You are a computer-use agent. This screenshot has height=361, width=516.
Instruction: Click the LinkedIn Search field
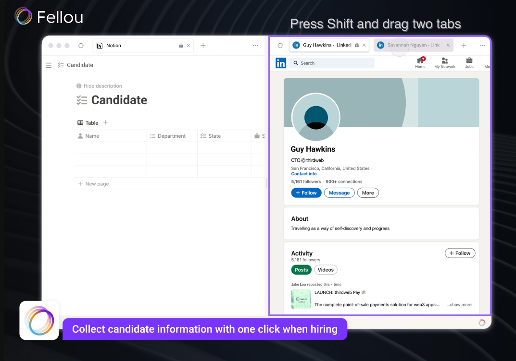331,63
